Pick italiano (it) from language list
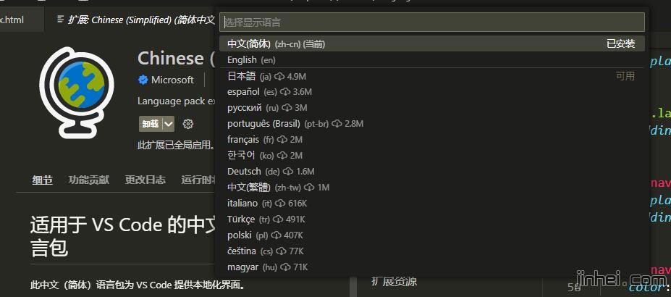This screenshot has height=297, width=671. [432, 204]
